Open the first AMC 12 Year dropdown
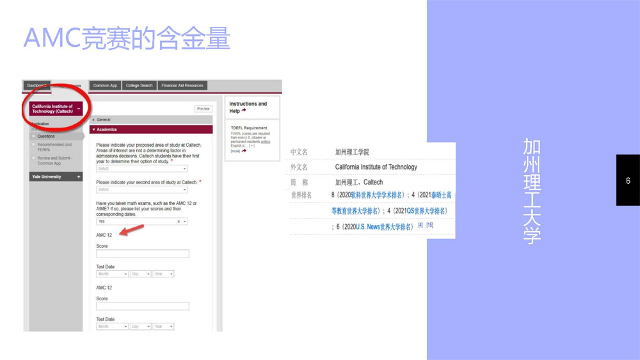640x360 pixels. click(163, 274)
